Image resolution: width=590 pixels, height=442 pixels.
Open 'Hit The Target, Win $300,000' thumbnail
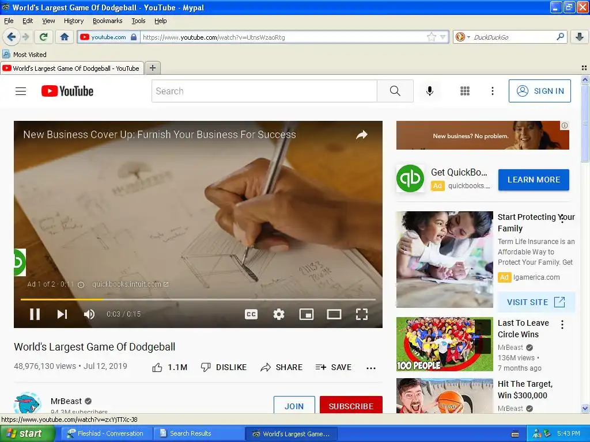pyautogui.click(x=444, y=396)
